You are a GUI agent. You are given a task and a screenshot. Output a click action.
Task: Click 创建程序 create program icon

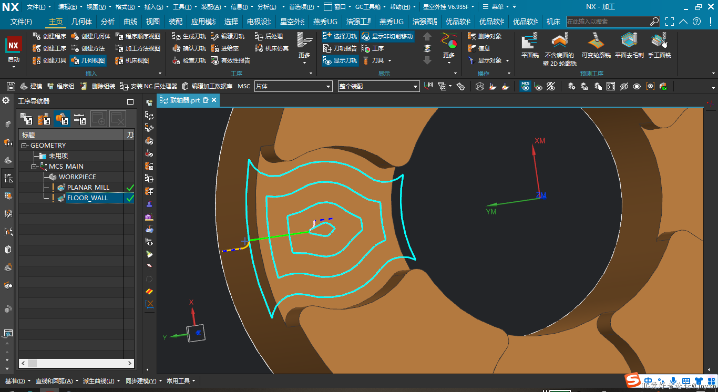pos(37,36)
